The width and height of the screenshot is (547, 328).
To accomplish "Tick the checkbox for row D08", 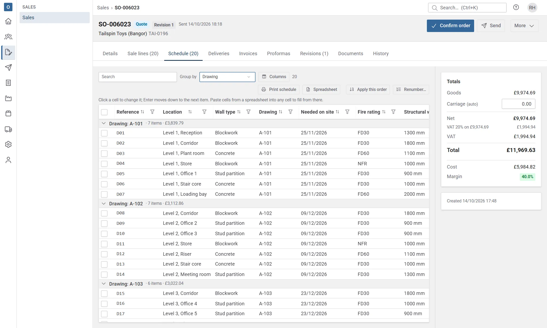I will [x=104, y=213].
